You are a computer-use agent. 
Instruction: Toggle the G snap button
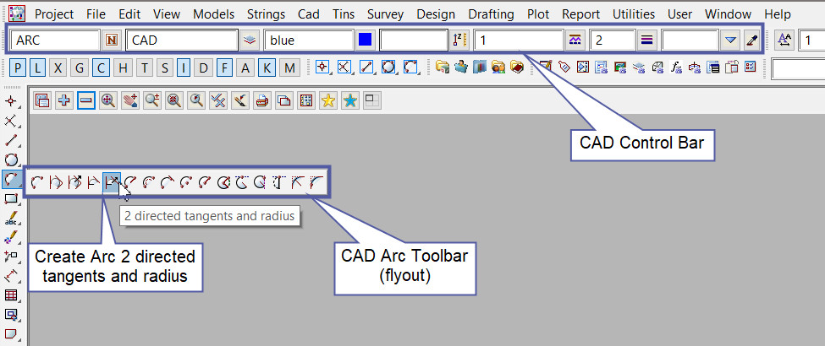[80, 68]
